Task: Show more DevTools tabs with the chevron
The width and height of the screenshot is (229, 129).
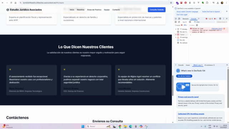Action: click(199, 19)
